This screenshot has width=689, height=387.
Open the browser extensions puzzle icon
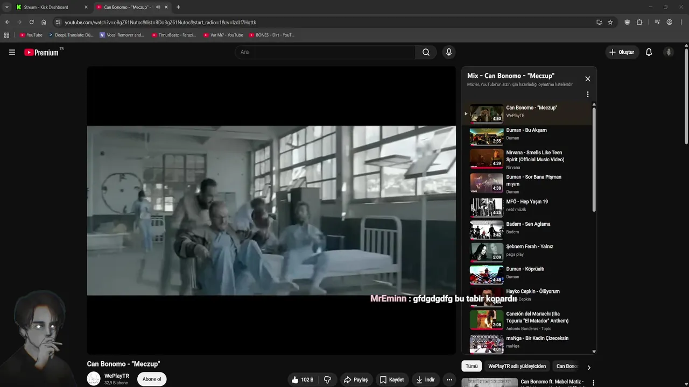point(639,22)
